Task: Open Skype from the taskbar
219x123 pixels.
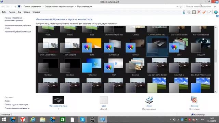Action: pyautogui.click(x=82, y=120)
